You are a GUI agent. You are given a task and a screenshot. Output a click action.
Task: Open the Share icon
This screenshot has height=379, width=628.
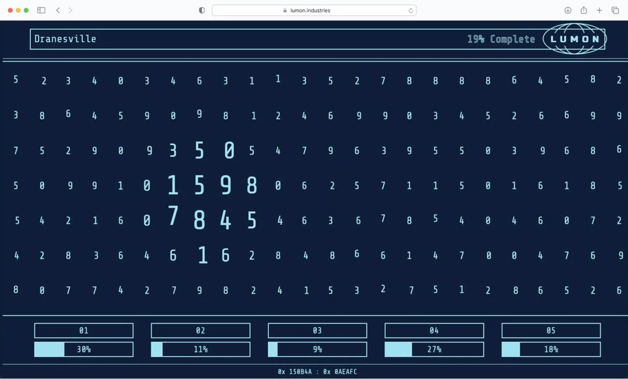pos(584,10)
